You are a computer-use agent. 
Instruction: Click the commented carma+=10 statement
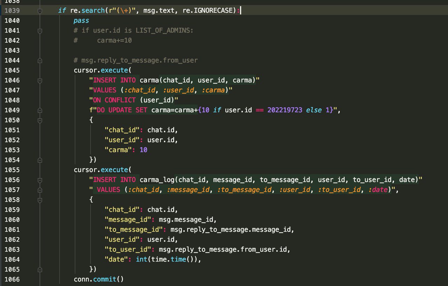(114, 41)
